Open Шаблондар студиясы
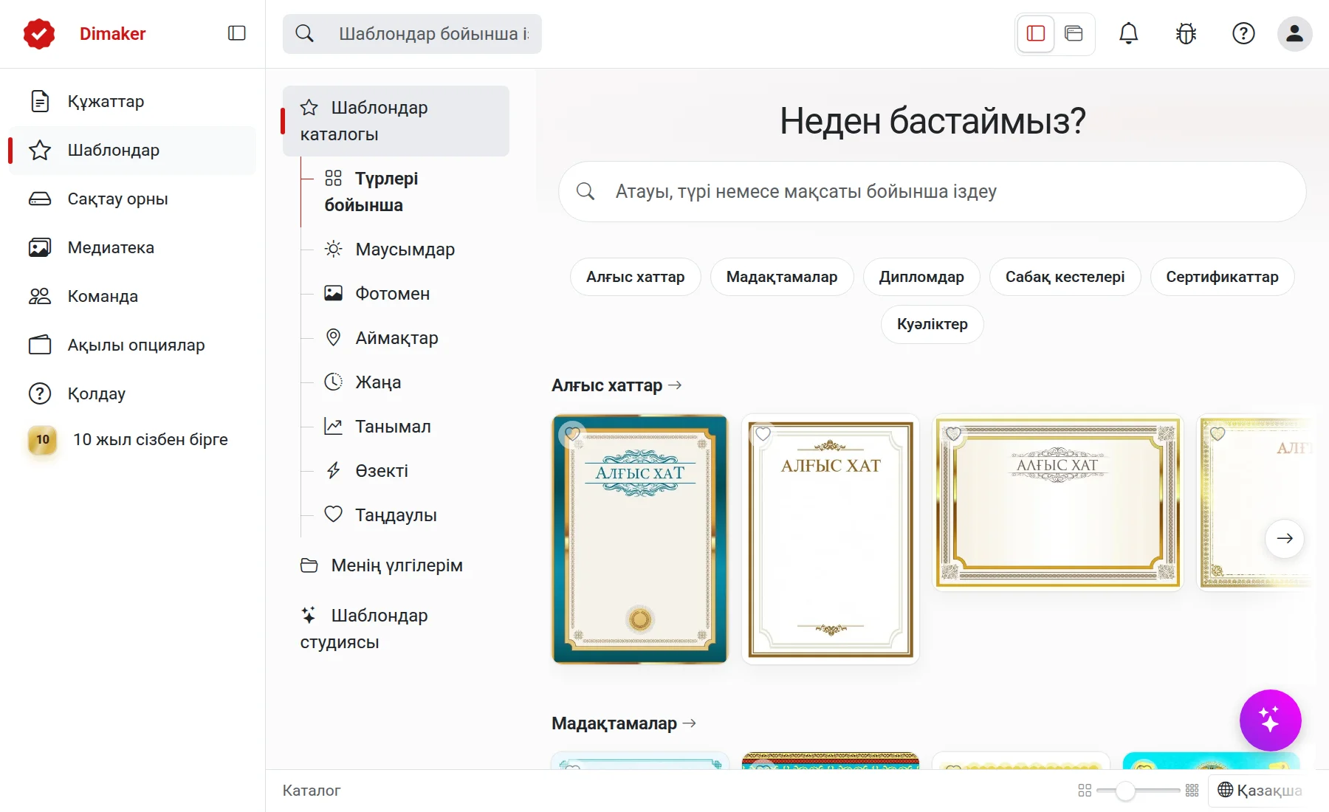The image size is (1329, 812). coord(396,629)
